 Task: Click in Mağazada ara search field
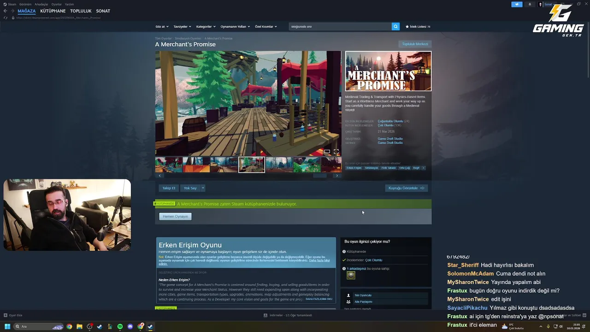pyautogui.click(x=340, y=26)
